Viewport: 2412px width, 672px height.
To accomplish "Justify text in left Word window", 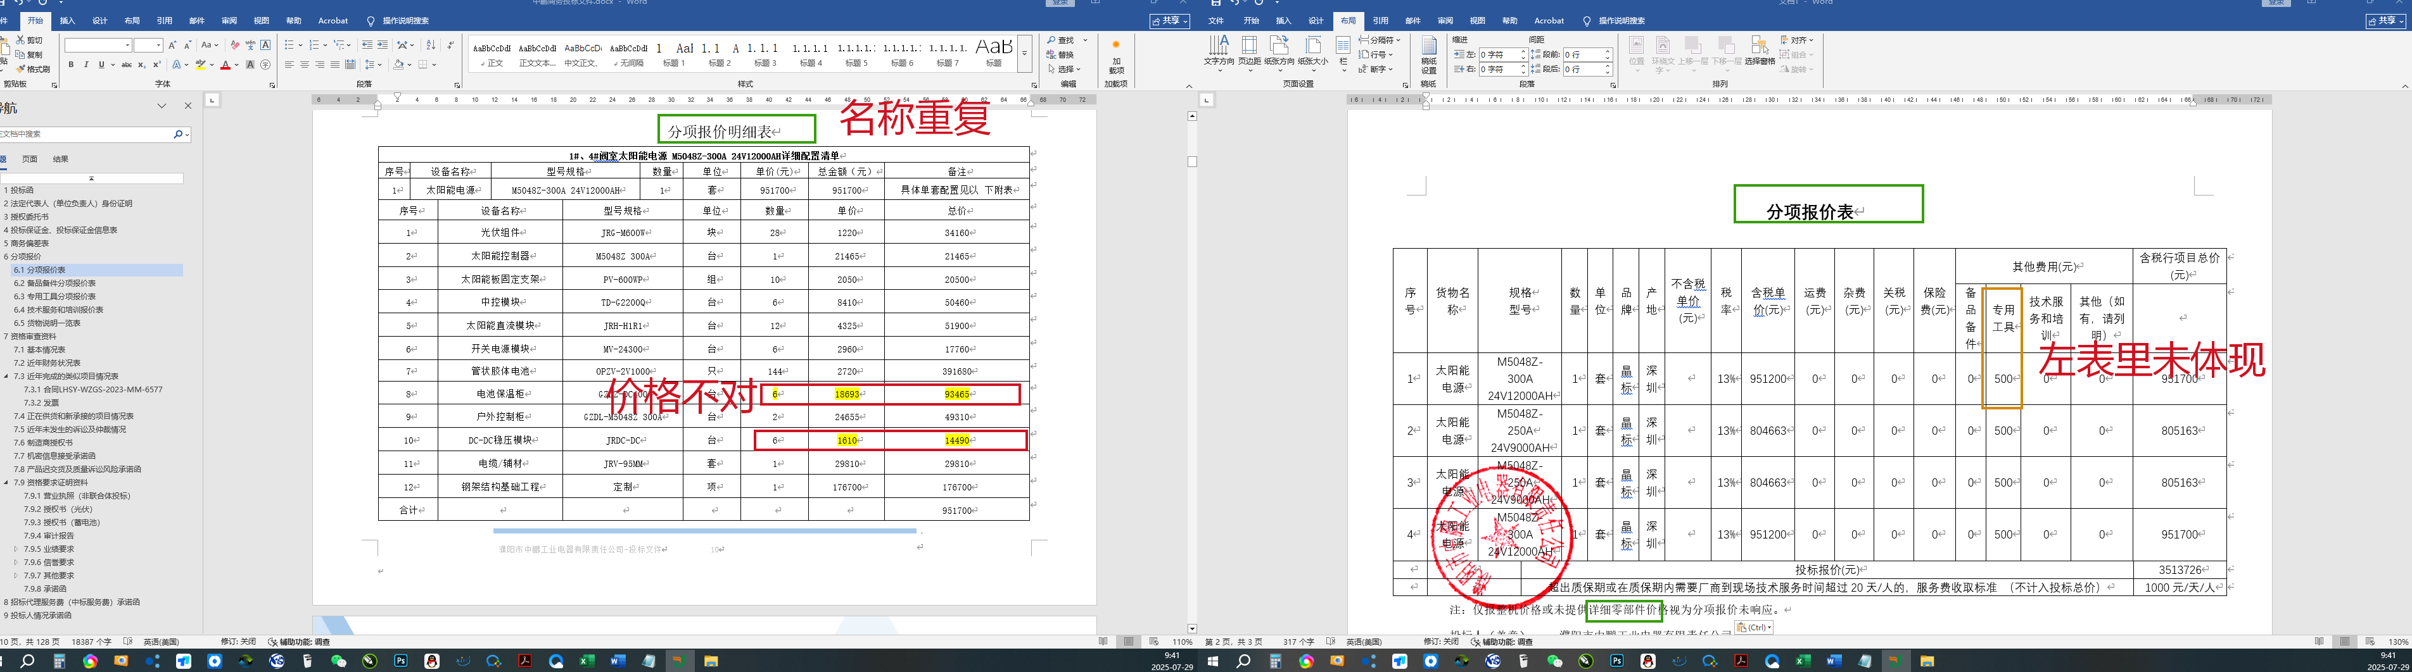I will point(334,65).
